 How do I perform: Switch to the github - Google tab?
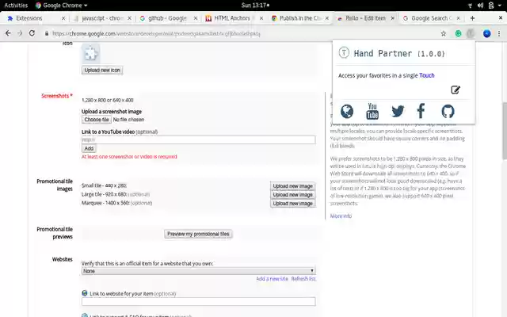click(x=167, y=18)
